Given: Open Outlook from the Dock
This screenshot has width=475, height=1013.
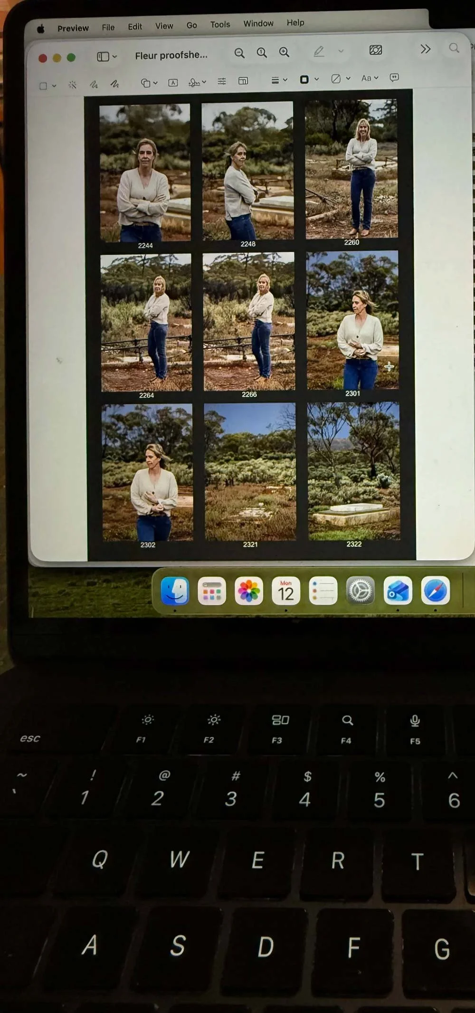Looking at the screenshot, I should (x=398, y=591).
